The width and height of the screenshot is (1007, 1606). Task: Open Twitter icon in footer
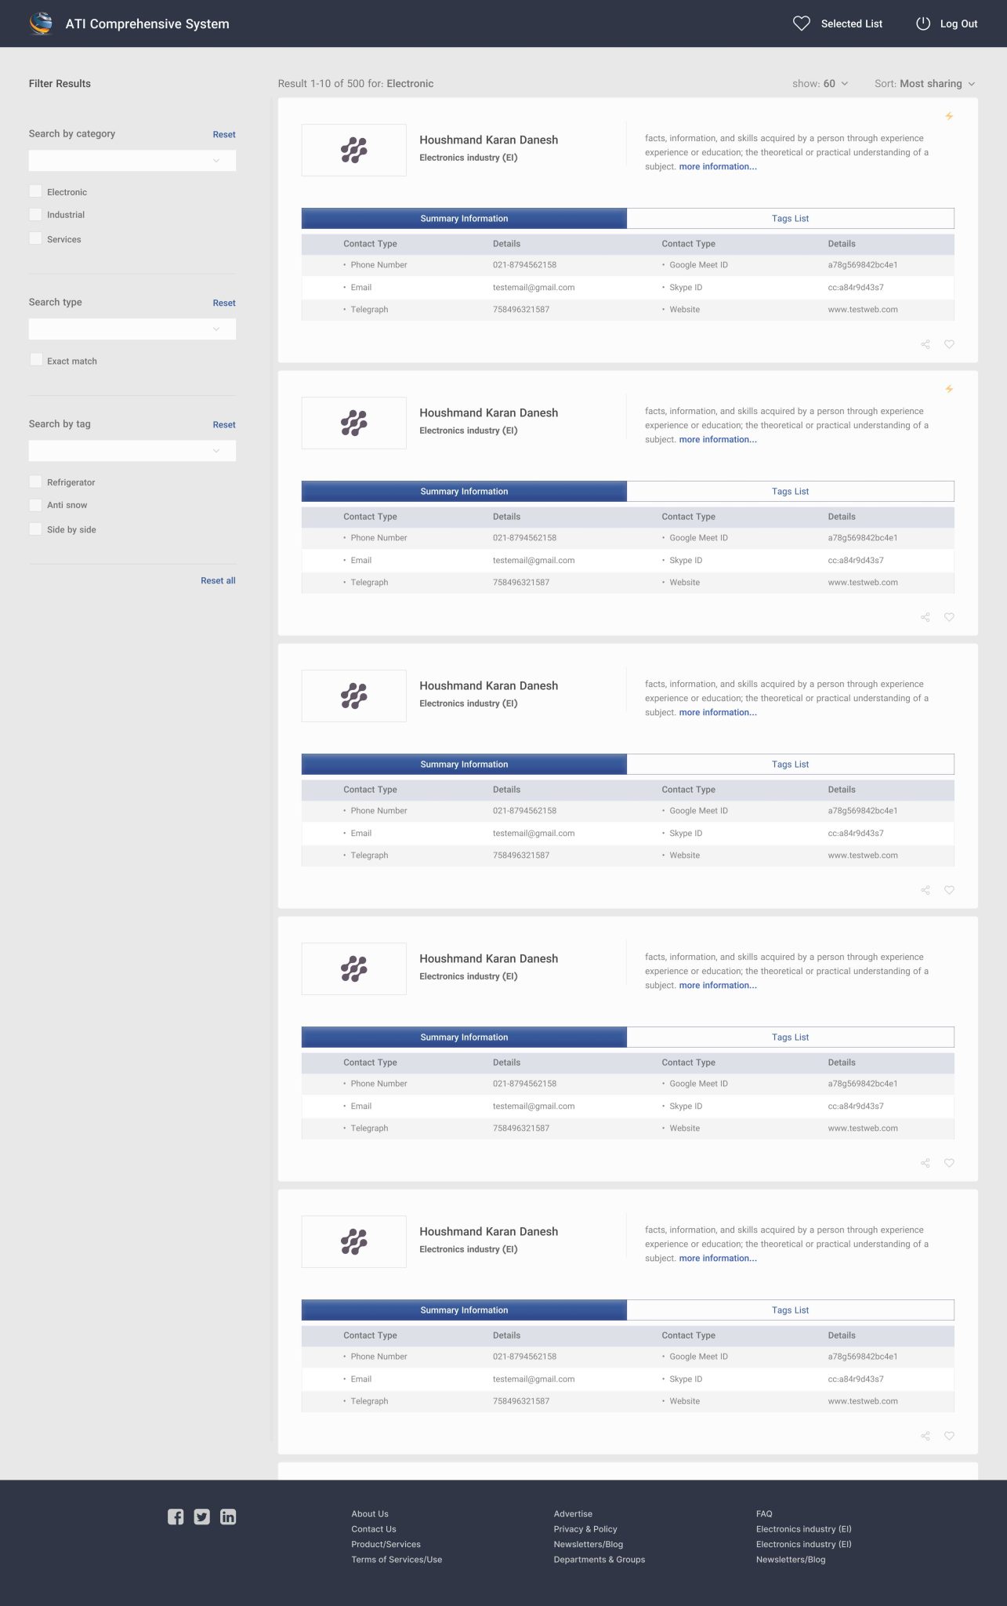point(202,1517)
